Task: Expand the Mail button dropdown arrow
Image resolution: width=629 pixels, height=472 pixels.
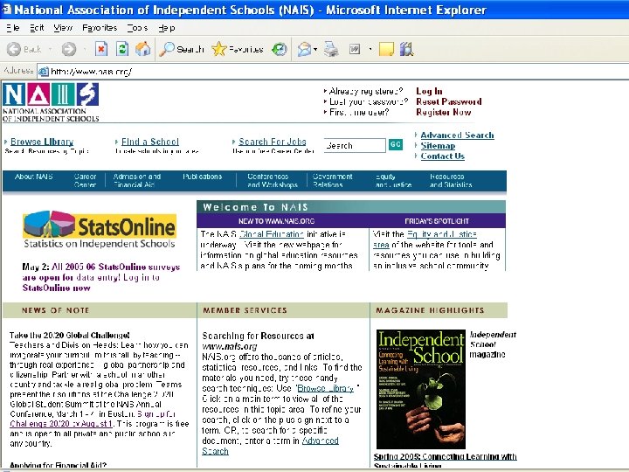Action: pos(315,49)
